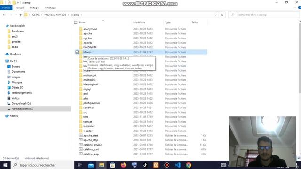The width and height of the screenshot is (301, 169).
Task: Select the tomcat folder icon
Action: pyautogui.click(x=81, y=122)
